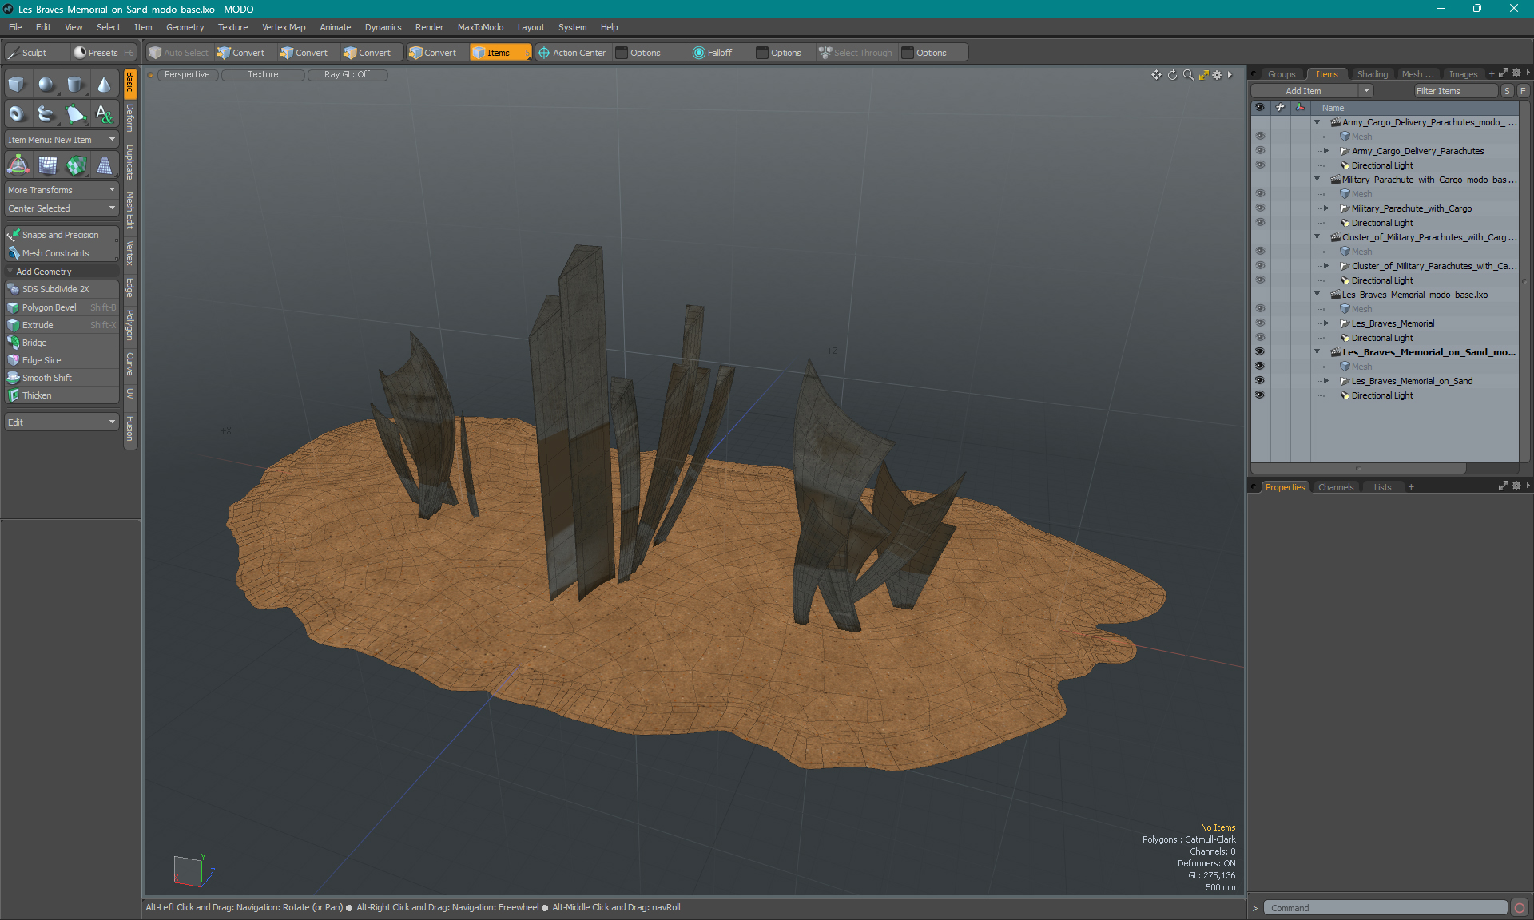Maximize the viewport with expand icon

pyautogui.click(x=1203, y=75)
